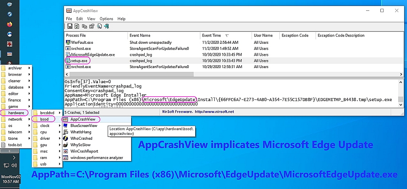Open the telecom folder menu entry
407x189 pixels.
(16, 132)
